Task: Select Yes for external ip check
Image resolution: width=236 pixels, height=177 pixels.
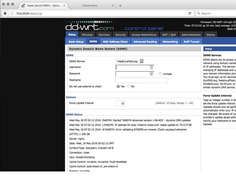Action: tap(118, 86)
